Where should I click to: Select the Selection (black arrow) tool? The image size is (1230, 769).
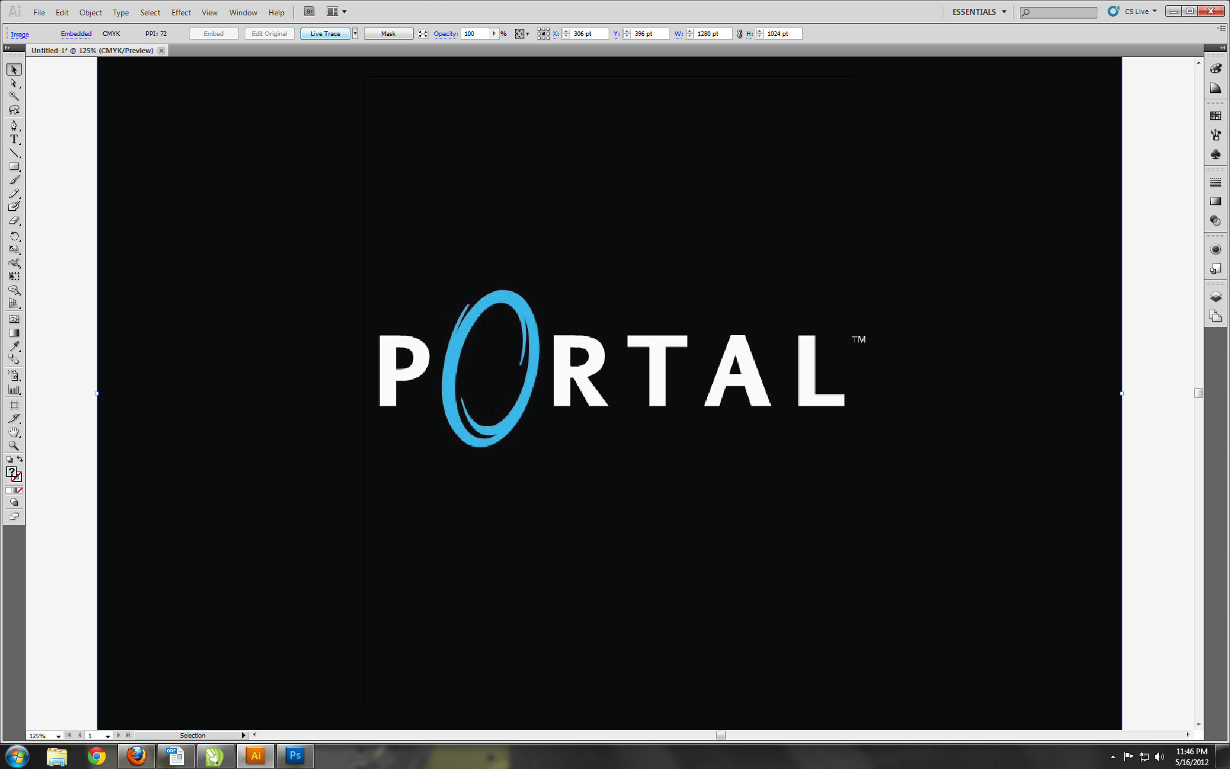(x=14, y=69)
